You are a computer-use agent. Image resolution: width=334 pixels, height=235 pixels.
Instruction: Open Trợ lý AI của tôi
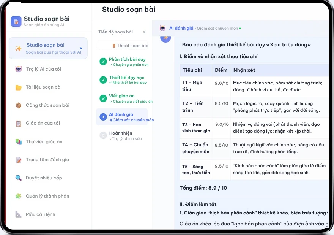[x=43, y=69]
